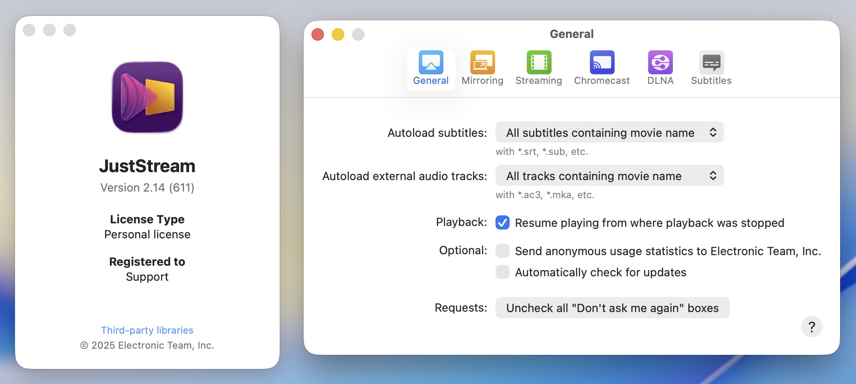Close the General preferences window
856x384 pixels.
318,34
